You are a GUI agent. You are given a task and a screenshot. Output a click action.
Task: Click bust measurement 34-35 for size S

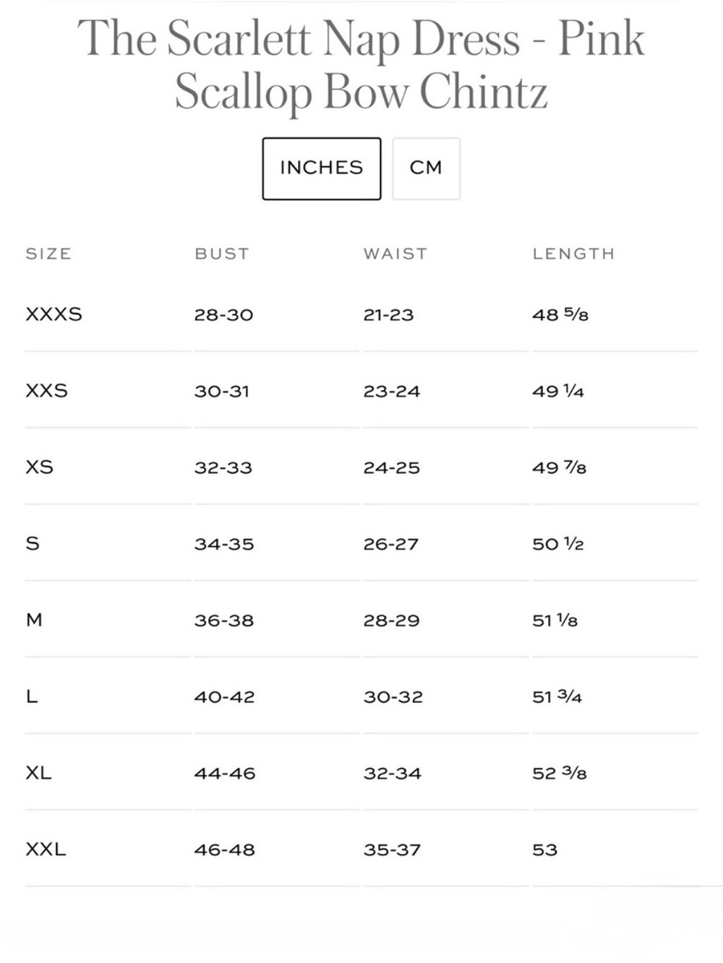pyautogui.click(x=224, y=544)
